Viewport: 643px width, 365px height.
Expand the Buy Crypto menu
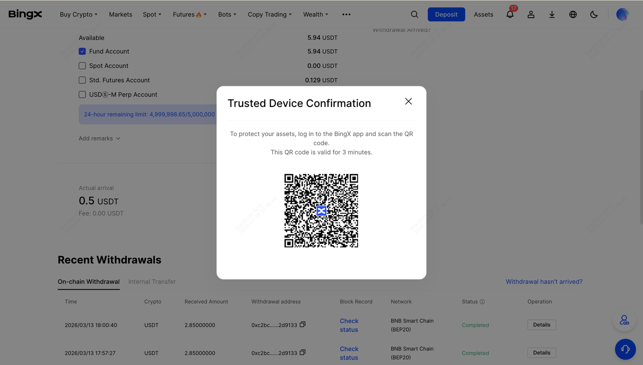pos(79,15)
